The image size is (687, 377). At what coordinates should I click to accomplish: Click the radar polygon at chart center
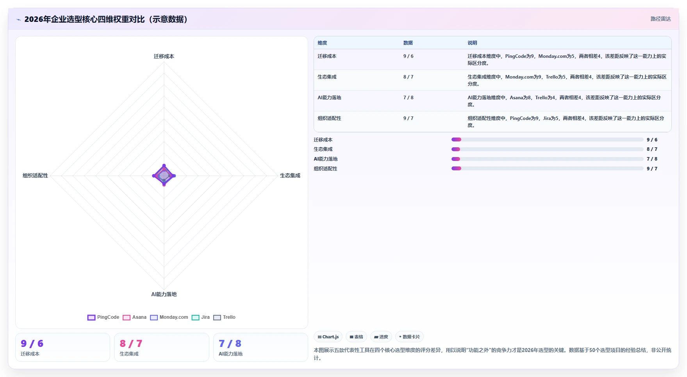(164, 175)
